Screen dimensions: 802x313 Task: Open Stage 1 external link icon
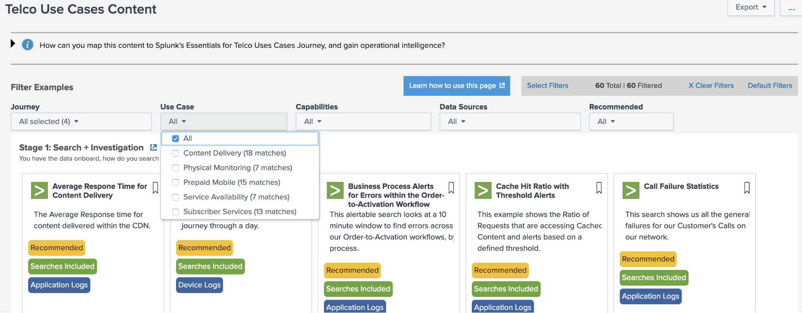point(153,147)
